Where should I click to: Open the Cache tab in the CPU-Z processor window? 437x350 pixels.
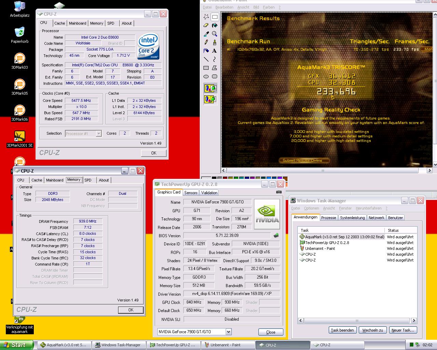coord(59,23)
